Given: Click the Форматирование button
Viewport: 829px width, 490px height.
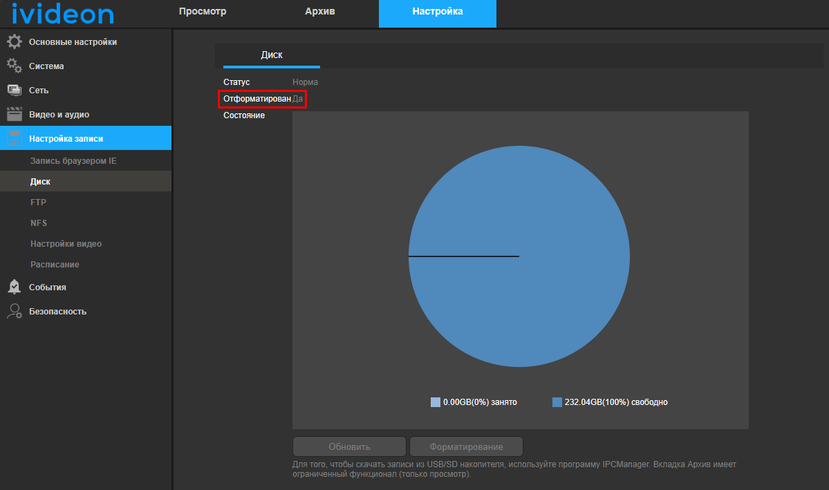Looking at the screenshot, I should click(466, 446).
